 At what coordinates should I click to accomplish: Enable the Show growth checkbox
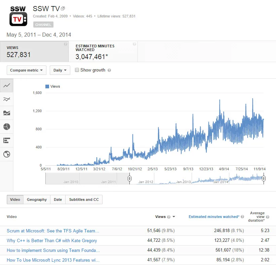[77, 70]
